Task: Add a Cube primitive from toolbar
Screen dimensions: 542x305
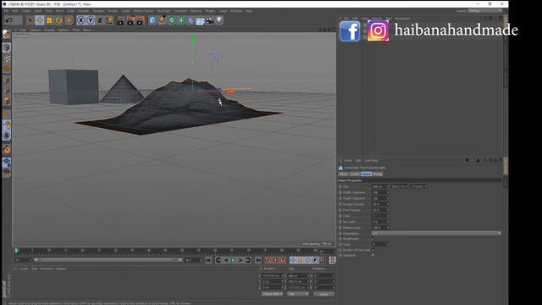Action: point(152,20)
